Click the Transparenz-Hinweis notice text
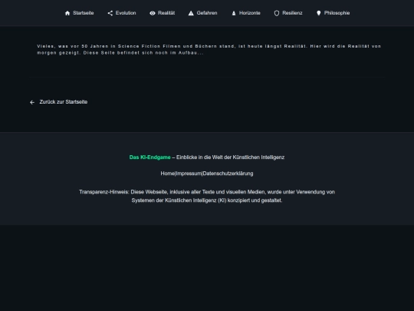 pos(207,197)
